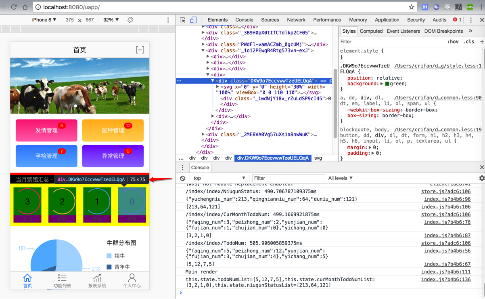This screenshot has height=299, width=485.
Task: Click the Styles filter input
Action: (391, 42)
